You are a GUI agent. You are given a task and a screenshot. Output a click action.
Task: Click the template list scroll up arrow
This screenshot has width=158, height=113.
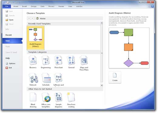[102, 23]
